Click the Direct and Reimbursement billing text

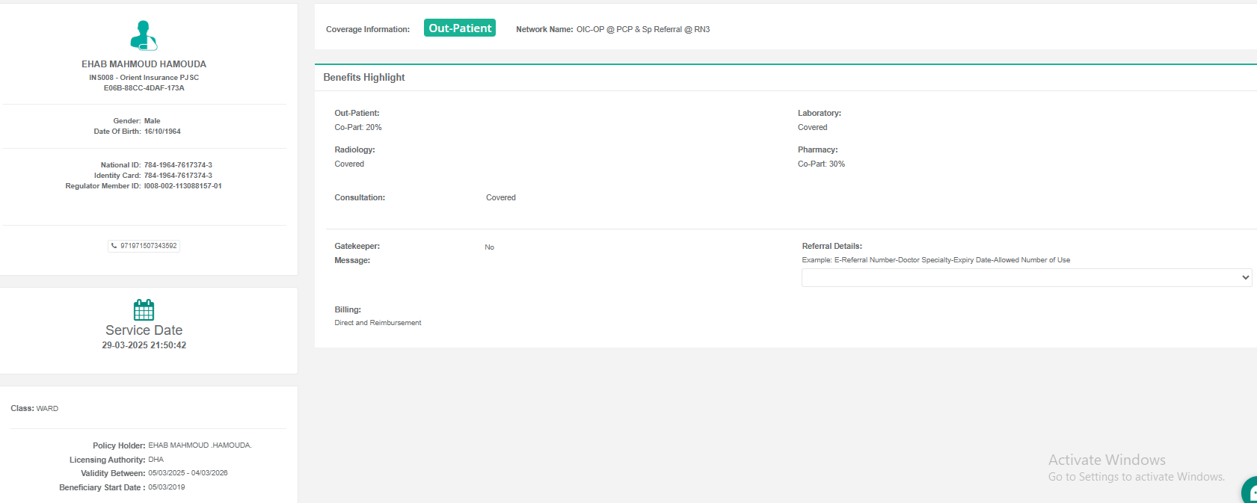pyautogui.click(x=378, y=323)
